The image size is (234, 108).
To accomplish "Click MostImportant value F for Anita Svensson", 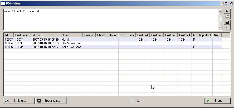I will [202, 47].
